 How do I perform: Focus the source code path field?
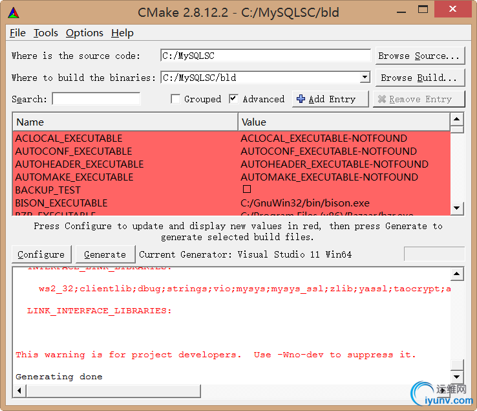coord(266,56)
